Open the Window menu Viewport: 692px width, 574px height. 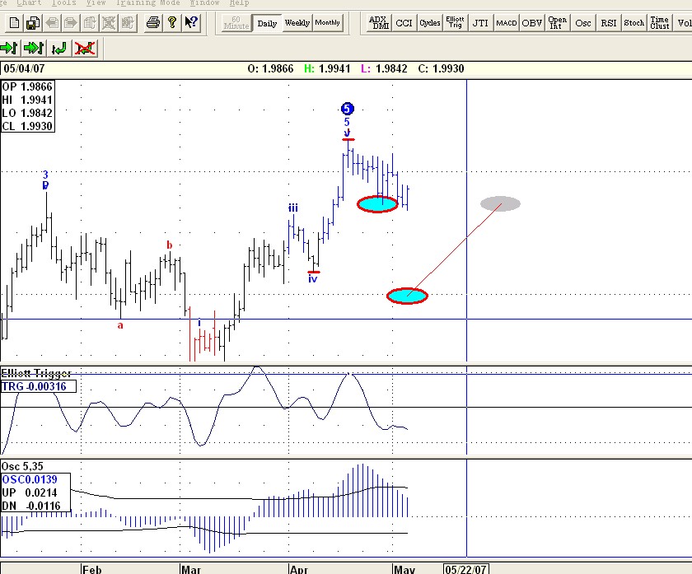click(x=205, y=2)
